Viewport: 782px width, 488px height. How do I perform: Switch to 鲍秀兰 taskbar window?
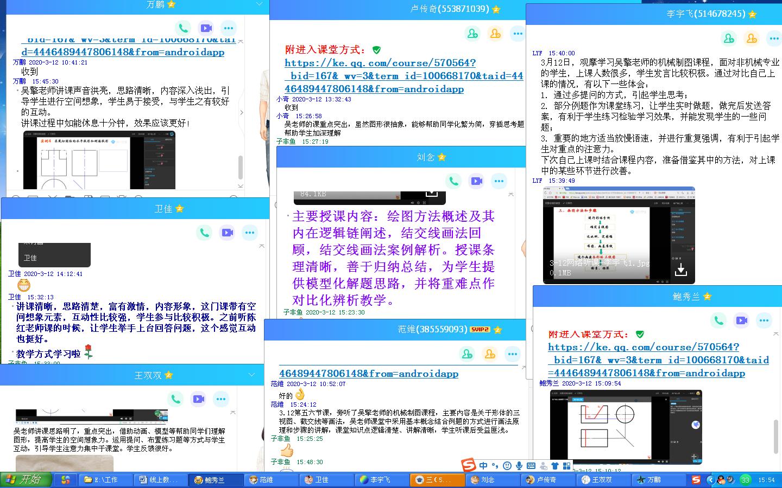point(216,480)
